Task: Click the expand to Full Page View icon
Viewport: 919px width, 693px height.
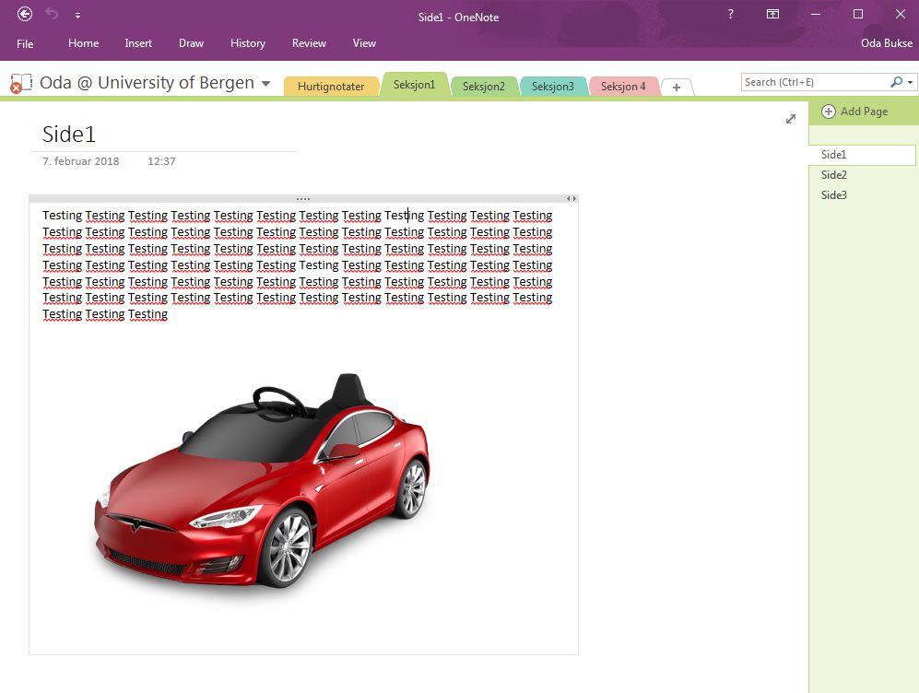Action: [791, 119]
